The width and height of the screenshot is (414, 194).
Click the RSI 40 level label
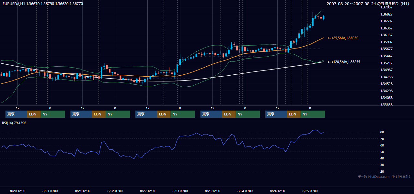click(x=382, y=158)
